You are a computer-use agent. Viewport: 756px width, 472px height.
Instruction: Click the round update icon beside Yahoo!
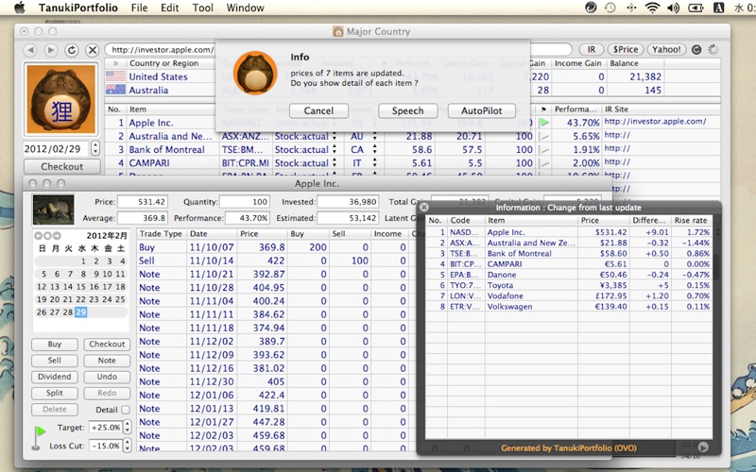point(696,50)
